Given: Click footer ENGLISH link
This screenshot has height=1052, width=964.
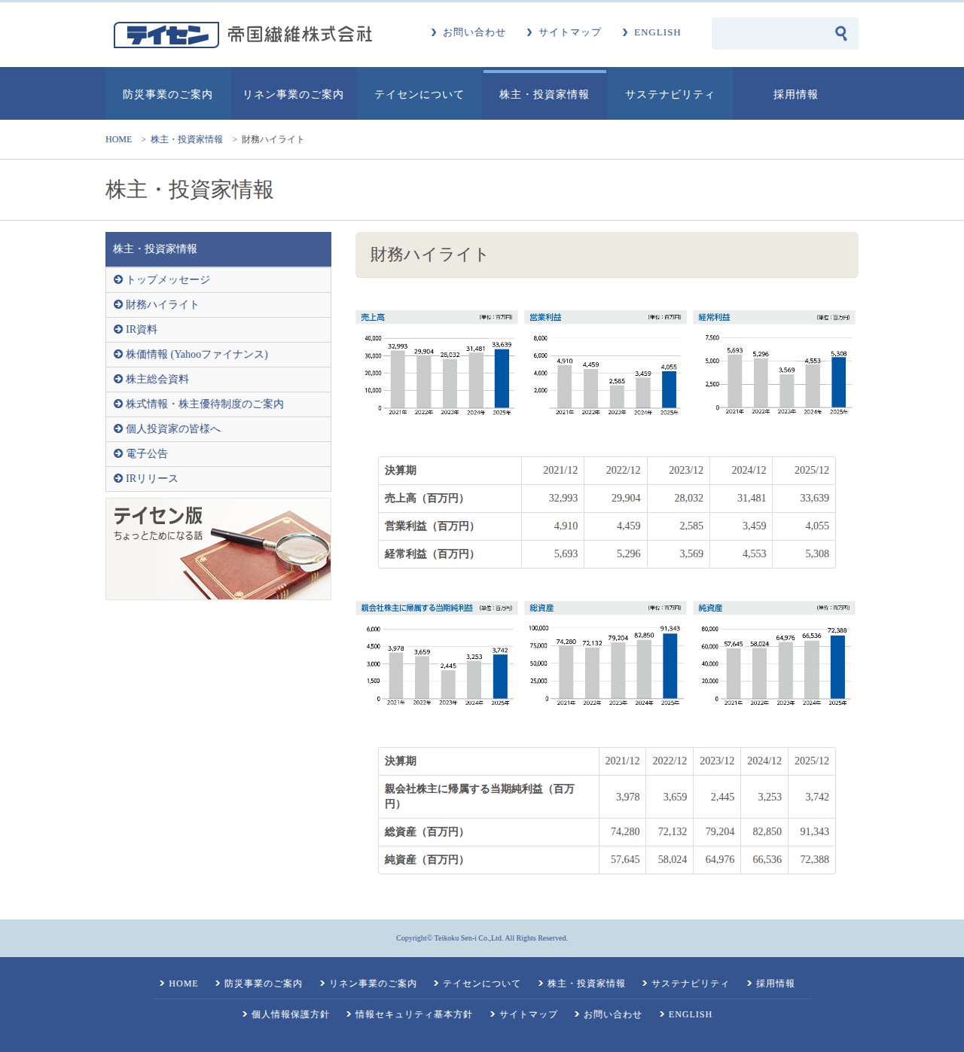Looking at the screenshot, I should (685, 1014).
